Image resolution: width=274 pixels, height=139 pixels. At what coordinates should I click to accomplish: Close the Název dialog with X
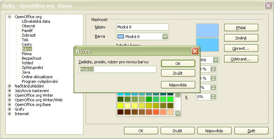pyautogui.click(x=195, y=51)
